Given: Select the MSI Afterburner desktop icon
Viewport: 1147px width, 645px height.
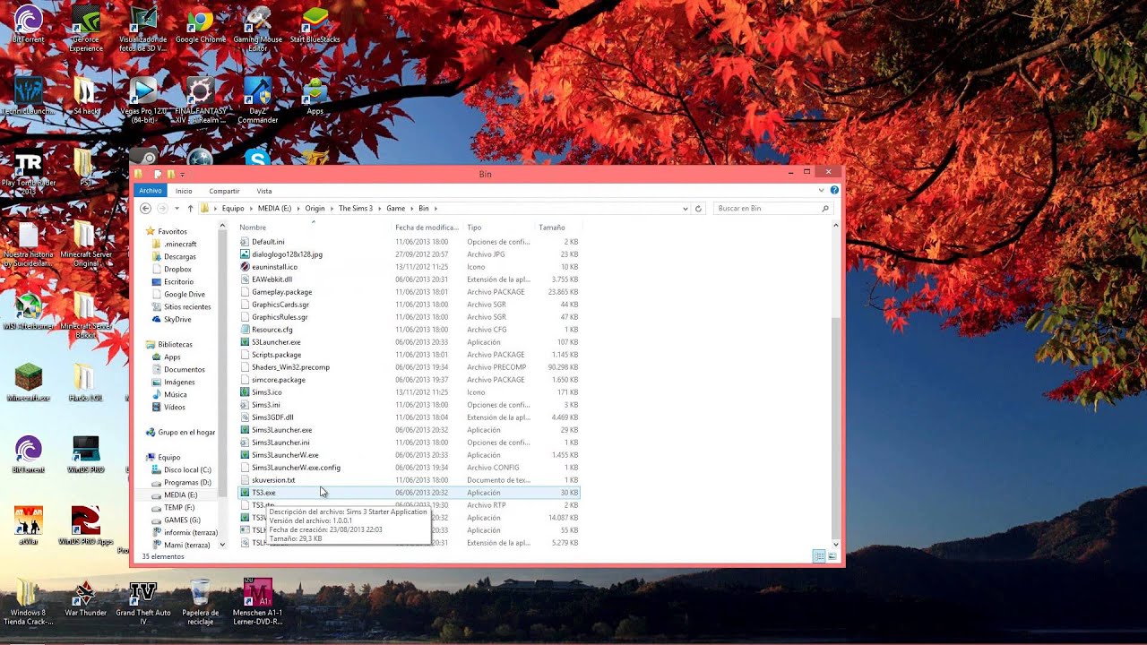Looking at the screenshot, I should pyautogui.click(x=29, y=313).
